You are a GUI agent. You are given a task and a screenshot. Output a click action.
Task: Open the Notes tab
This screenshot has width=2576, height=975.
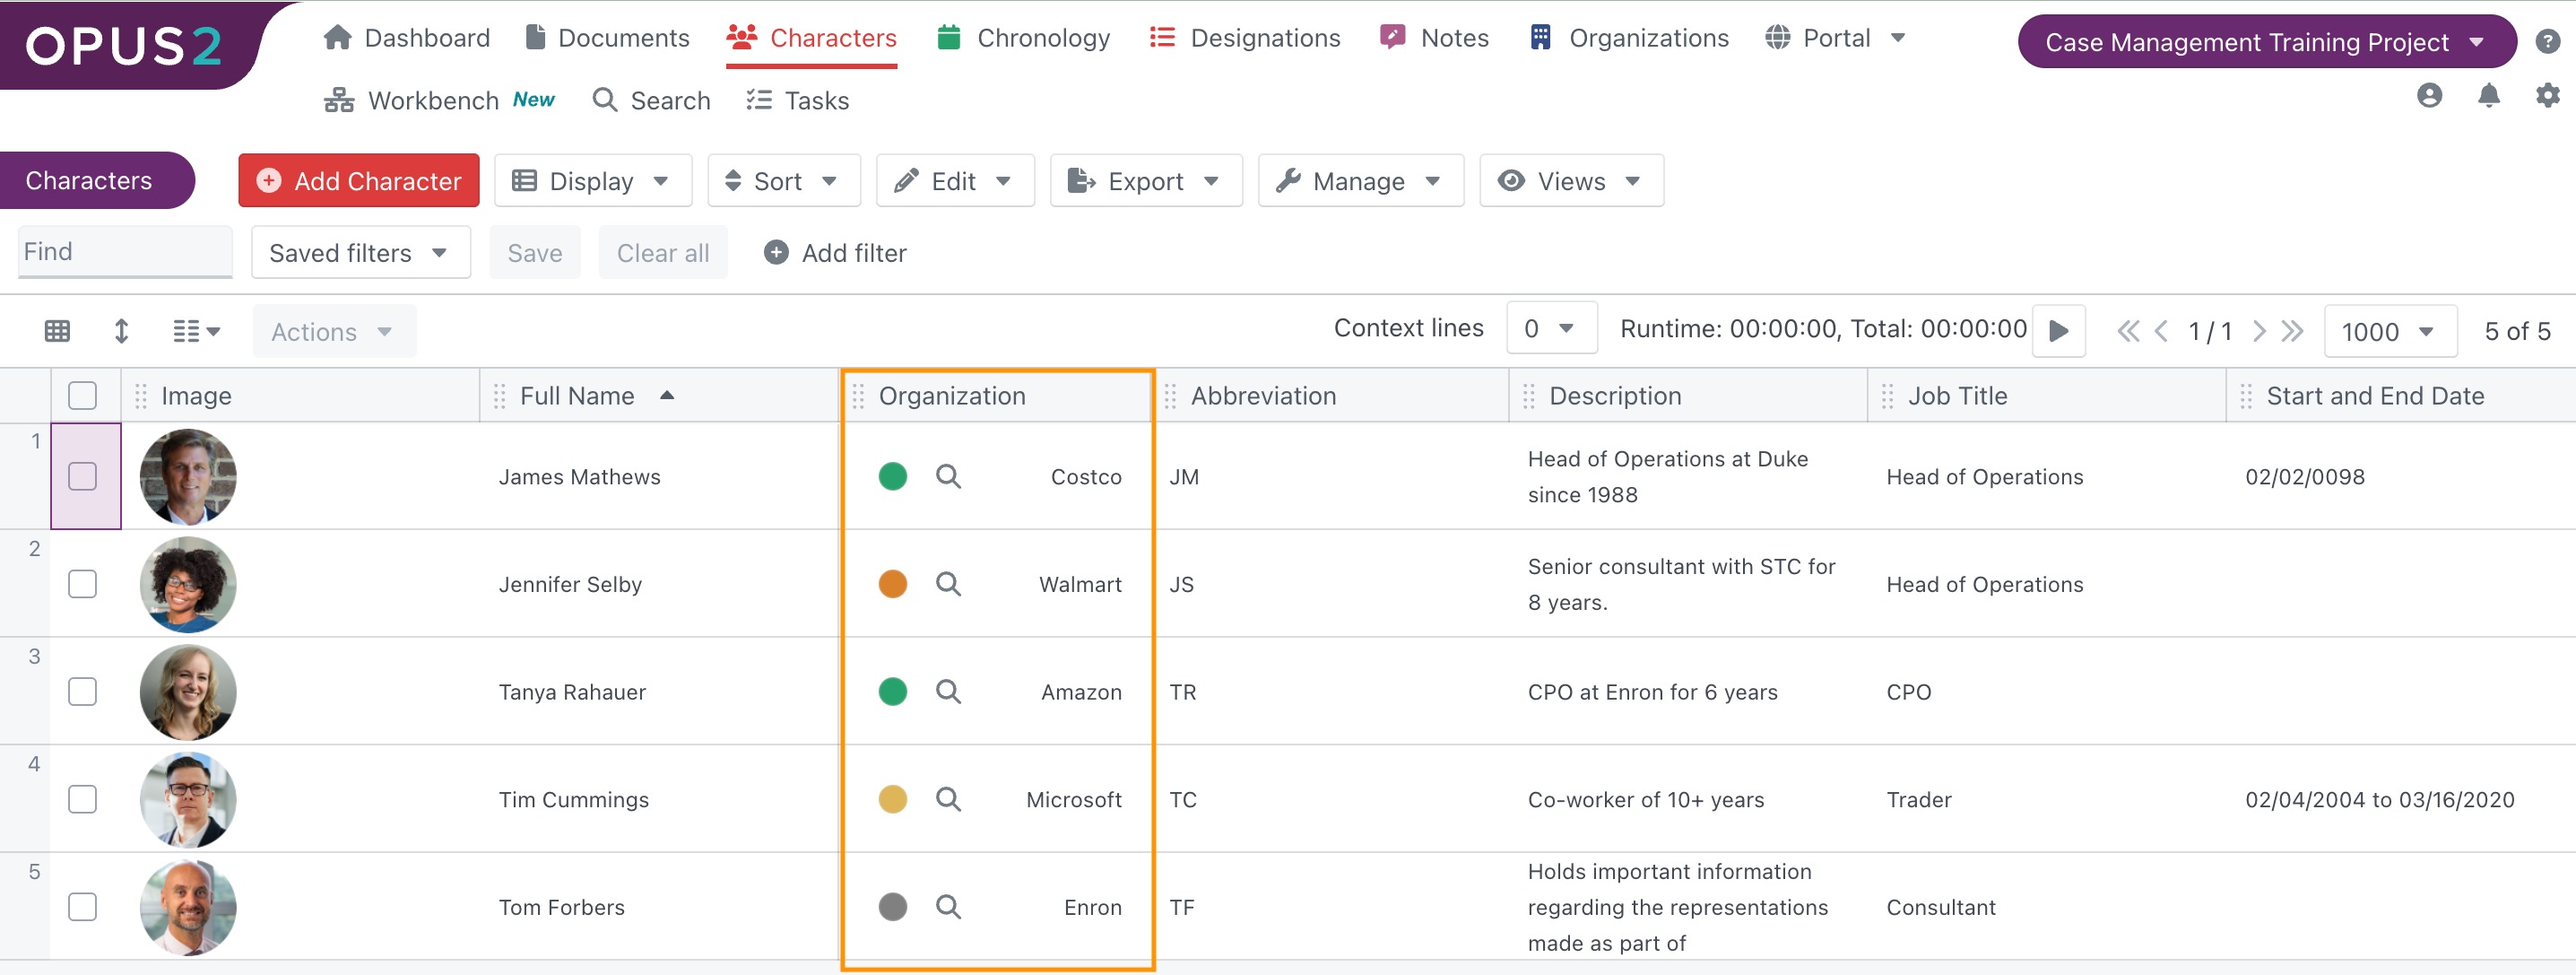pyautogui.click(x=1434, y=38)
